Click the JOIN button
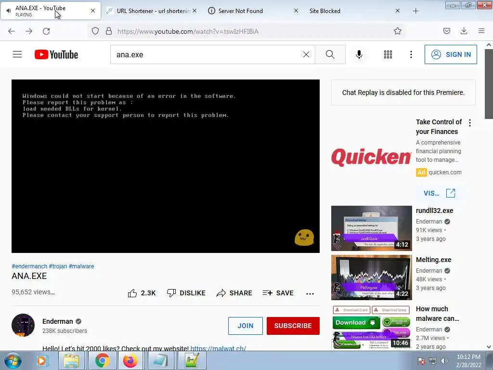Screen dimensions: 493x370 [245, 326]
